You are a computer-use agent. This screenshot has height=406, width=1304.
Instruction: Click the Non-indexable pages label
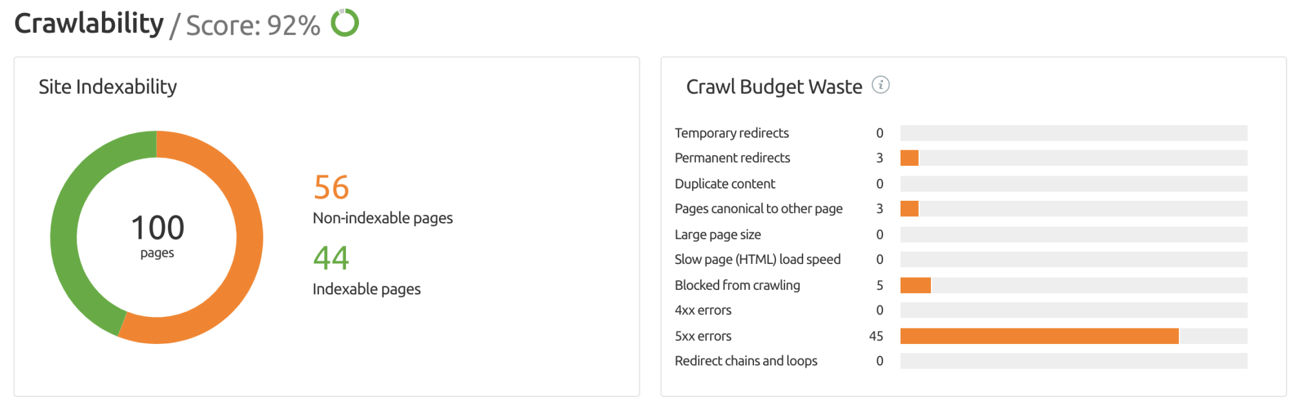(x=383, y=218)
